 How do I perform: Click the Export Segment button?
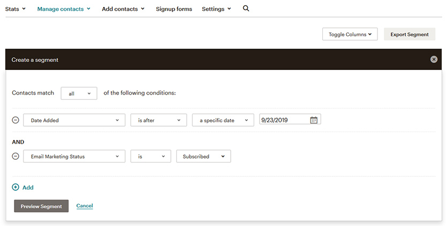[410, 34]
